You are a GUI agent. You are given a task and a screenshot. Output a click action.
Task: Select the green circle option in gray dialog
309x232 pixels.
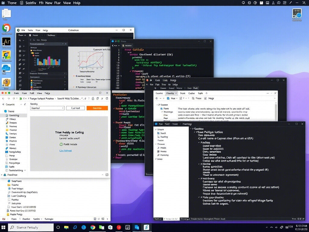pos(61,144)
